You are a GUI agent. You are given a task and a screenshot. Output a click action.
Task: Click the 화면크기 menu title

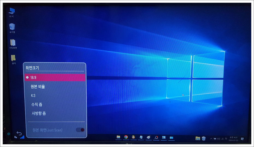click(x=32, y=68)
